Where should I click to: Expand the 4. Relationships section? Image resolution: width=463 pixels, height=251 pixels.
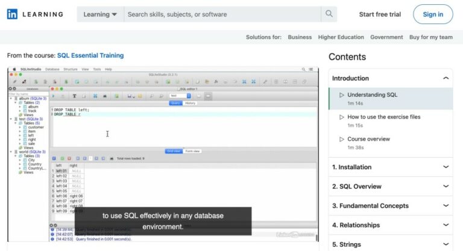[391, 225]
